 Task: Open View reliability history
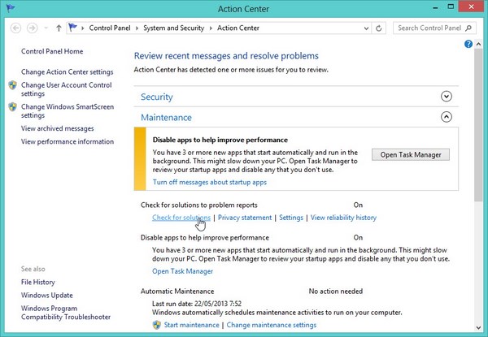[x=343, y=218]
